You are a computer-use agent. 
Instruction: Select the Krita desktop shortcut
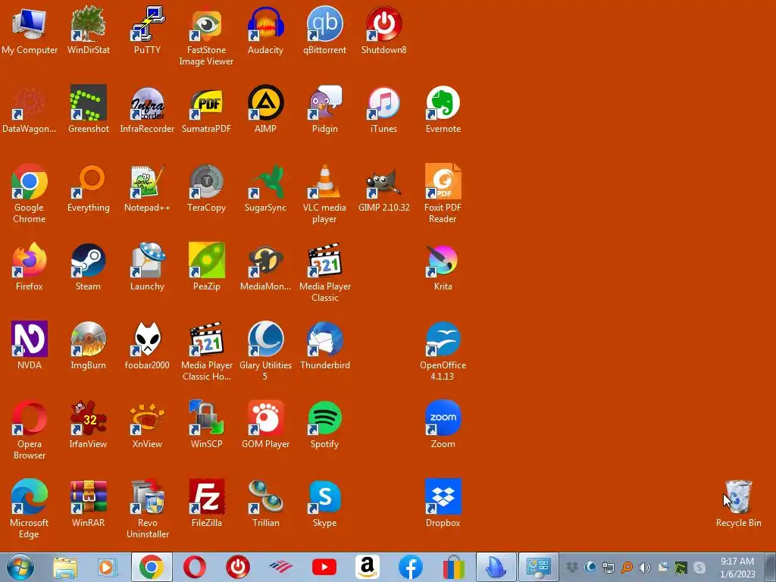(443, 260)
